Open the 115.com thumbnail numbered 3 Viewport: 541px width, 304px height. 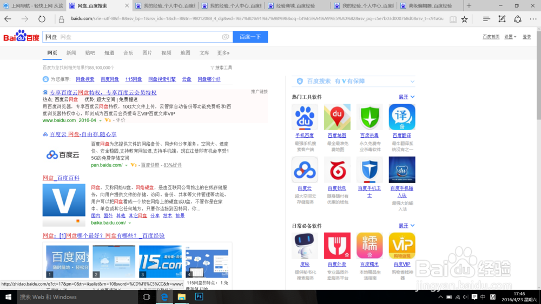[161, 262]
